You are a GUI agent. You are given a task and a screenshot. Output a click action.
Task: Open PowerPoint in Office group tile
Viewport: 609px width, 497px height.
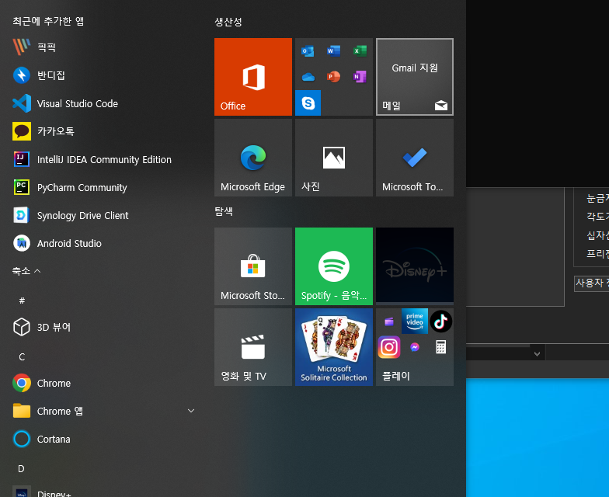coord(334,76)
